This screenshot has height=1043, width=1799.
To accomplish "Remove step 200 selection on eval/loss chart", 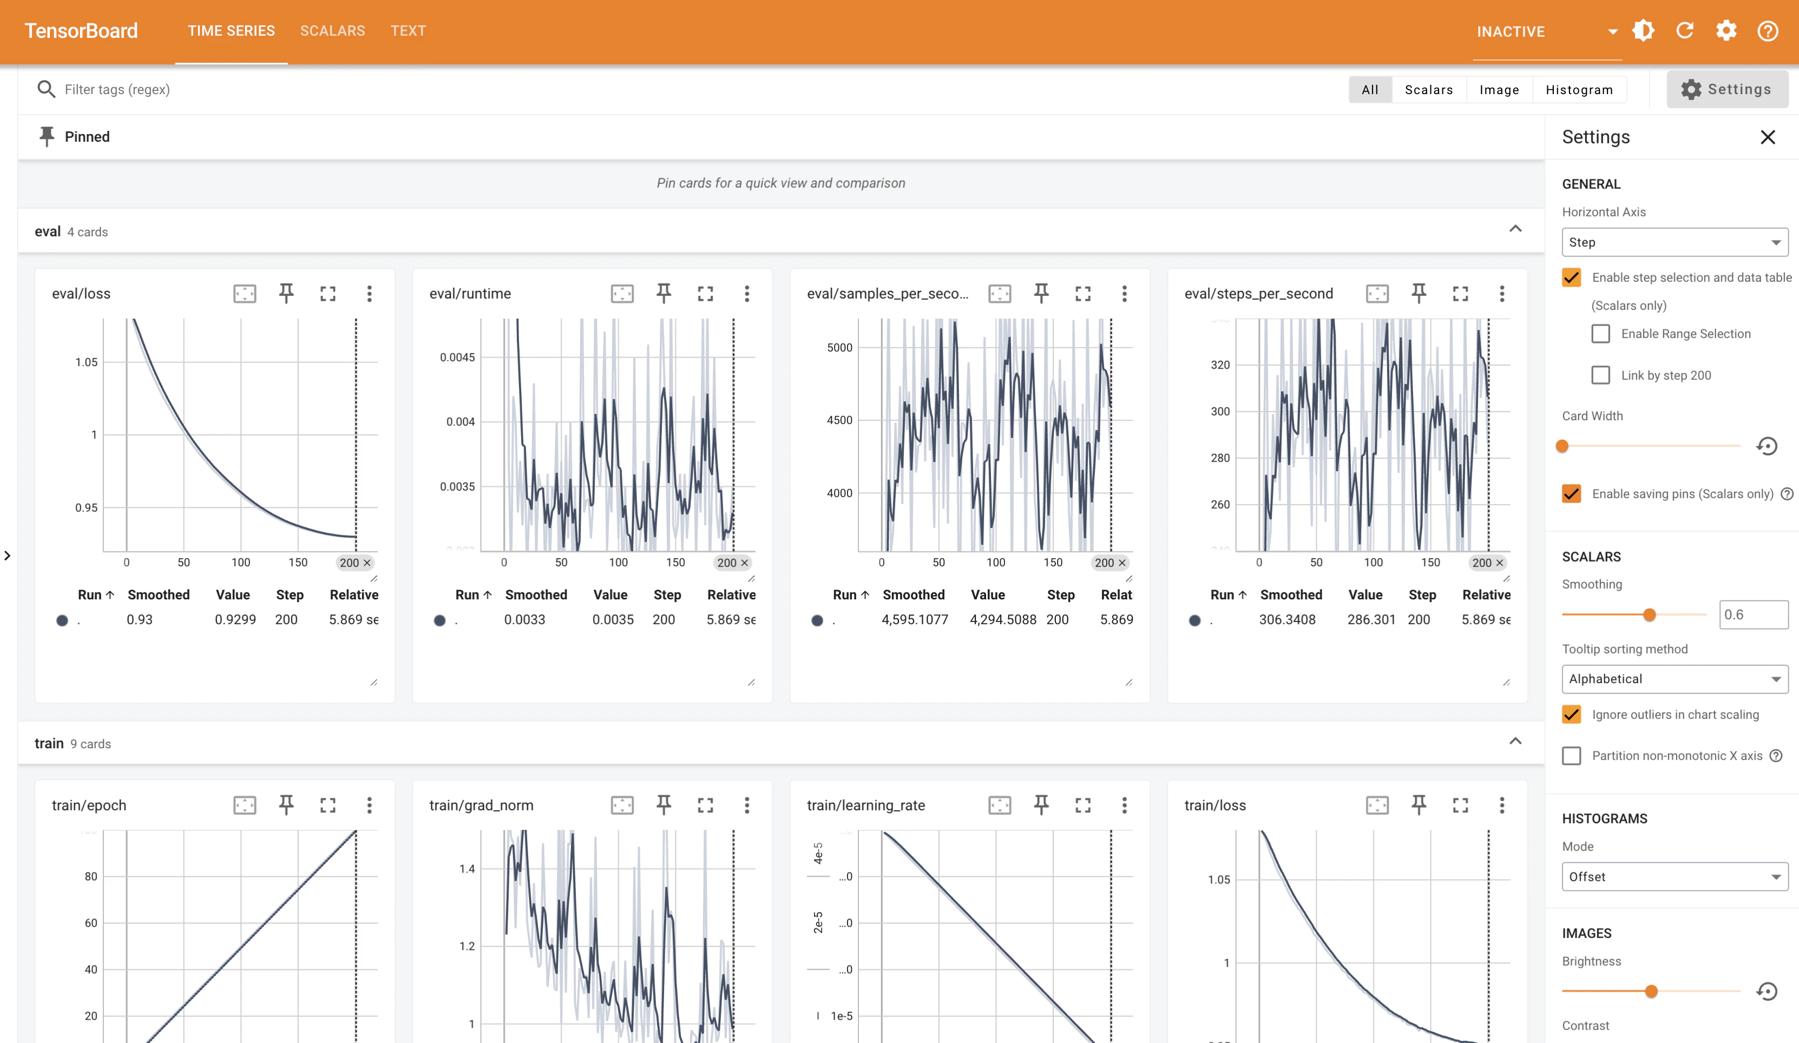I will coord(367,563).
